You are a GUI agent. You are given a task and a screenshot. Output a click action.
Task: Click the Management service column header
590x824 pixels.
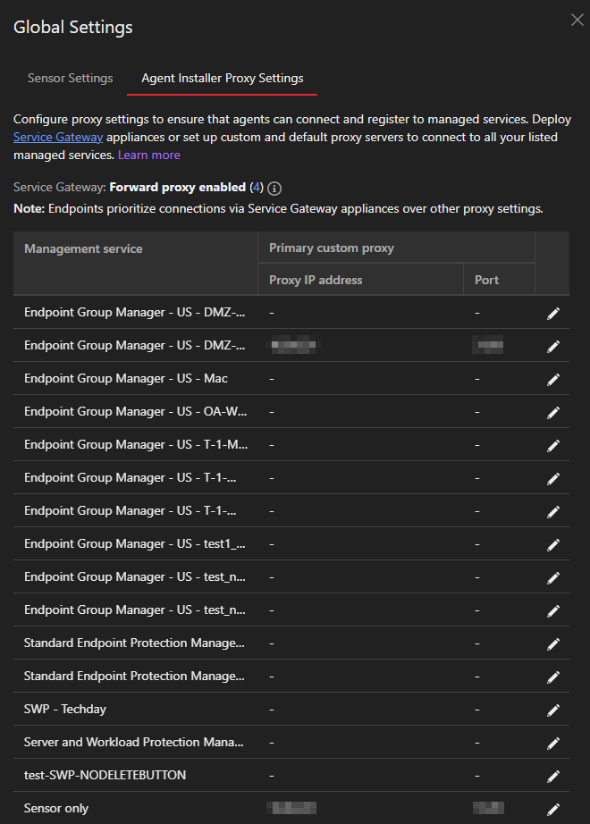(83, 248)
